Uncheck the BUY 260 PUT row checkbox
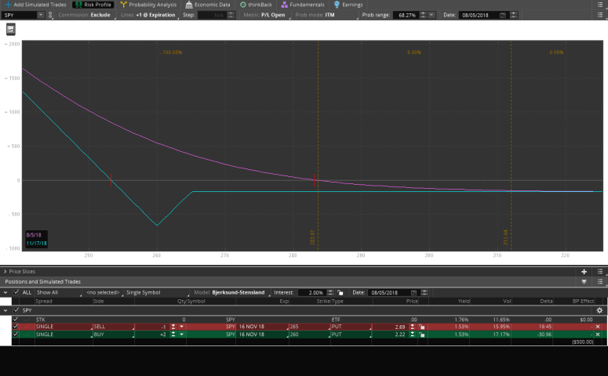This screenshot has height=376, width=608. point(16,334)
